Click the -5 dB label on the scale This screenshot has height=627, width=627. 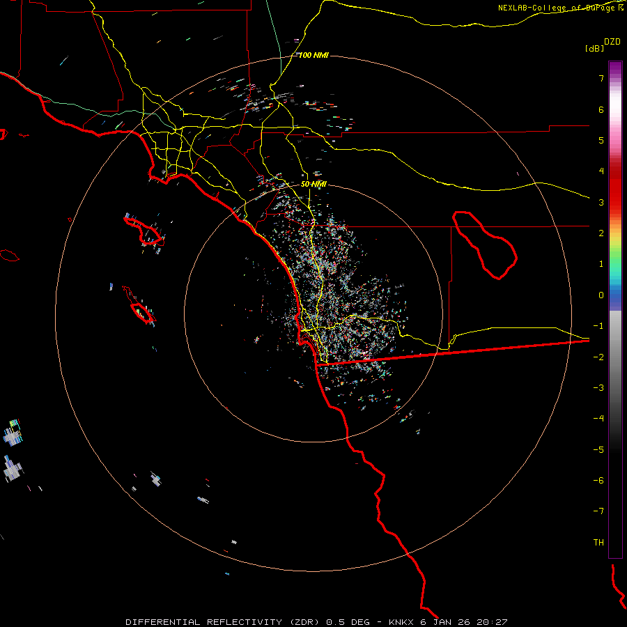(598, 450)
